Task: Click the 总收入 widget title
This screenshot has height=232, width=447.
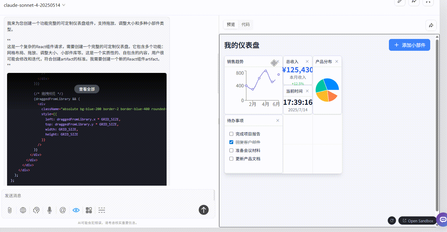Action: point(292,61)
